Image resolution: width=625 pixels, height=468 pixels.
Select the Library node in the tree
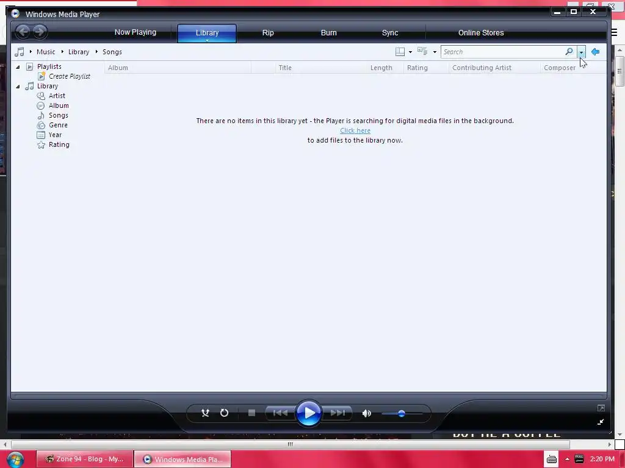pos(48,86)
